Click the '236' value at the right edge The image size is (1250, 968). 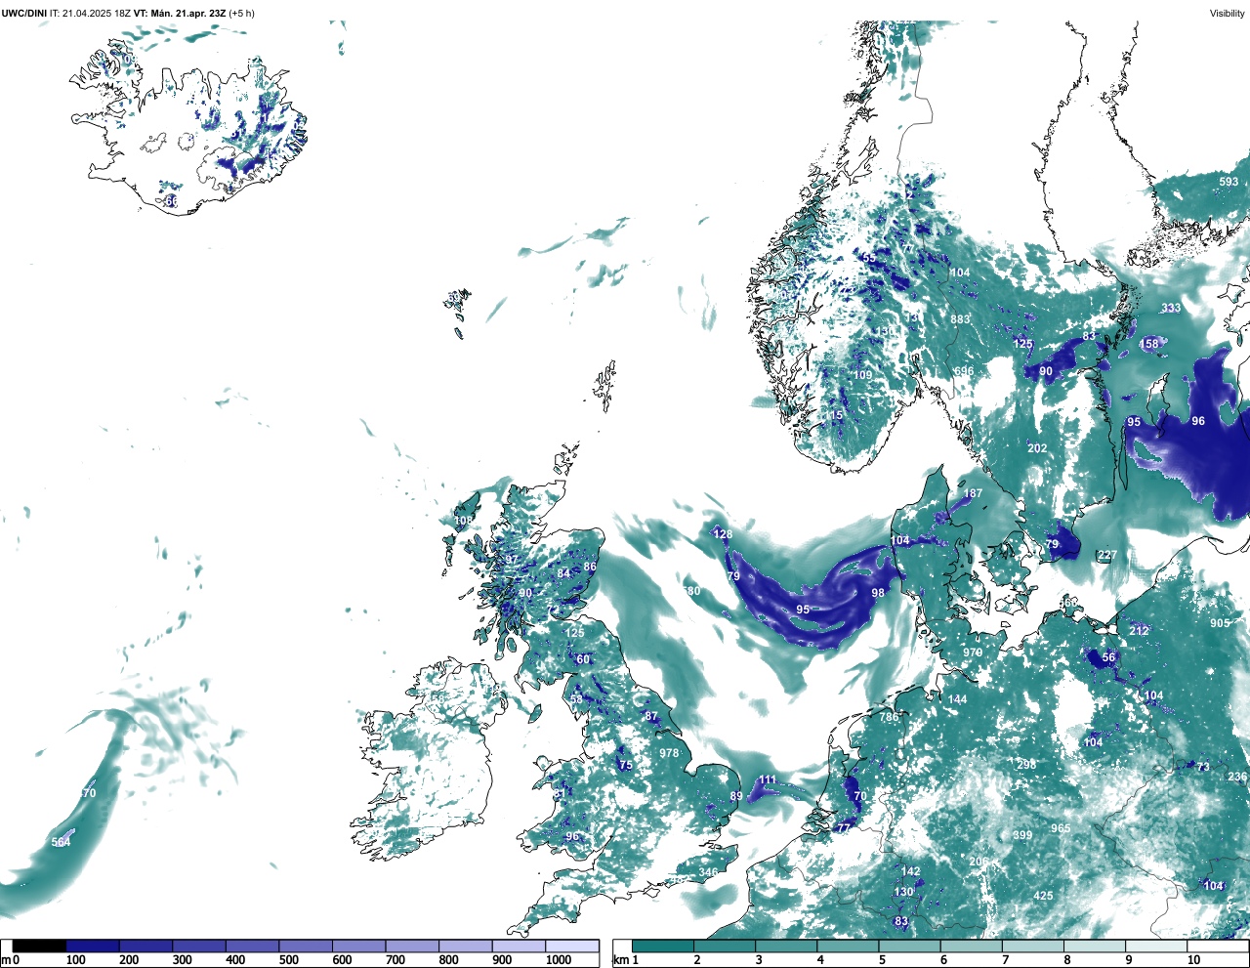[1237, 778]
